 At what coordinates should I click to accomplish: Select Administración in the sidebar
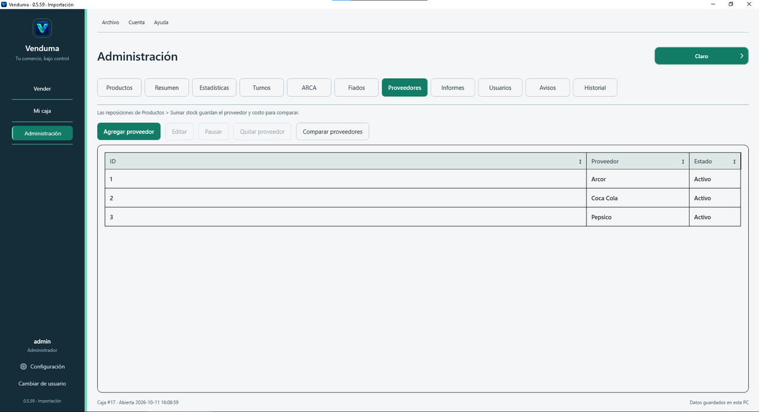coord(42,133)
